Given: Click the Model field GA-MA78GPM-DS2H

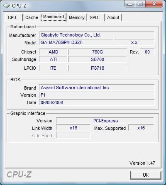Looking at the screenshot, I should (76, 42).
